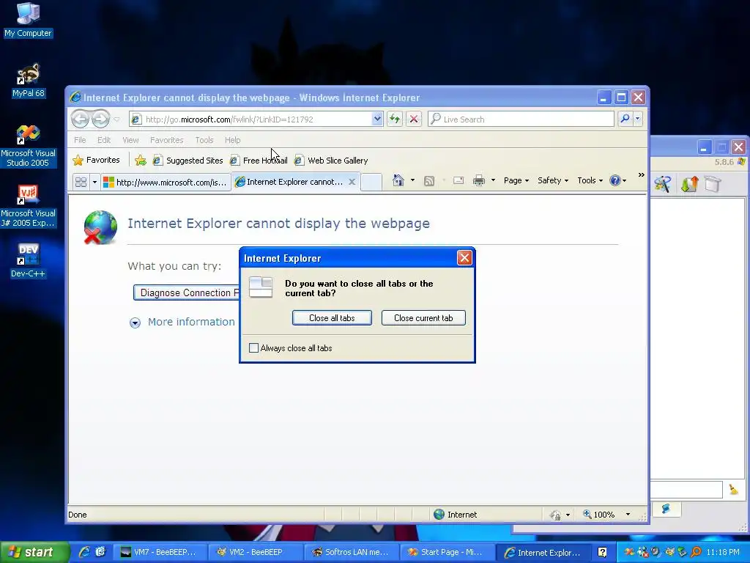Open MyPal 68 desktop shortcut
Image resolution: width=750 pixels, height=563 pixels.
pyautogui.click(x=28, y=81)
